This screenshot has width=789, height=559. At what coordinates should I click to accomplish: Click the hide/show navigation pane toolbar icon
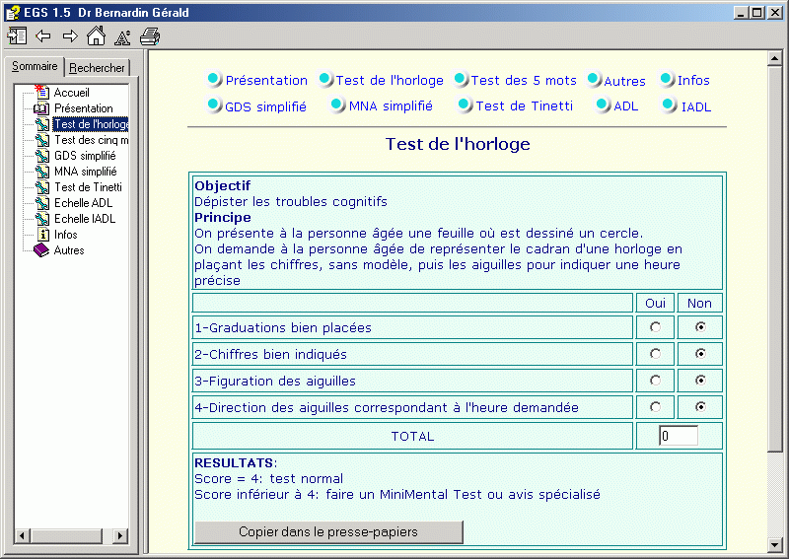[17, 36]
